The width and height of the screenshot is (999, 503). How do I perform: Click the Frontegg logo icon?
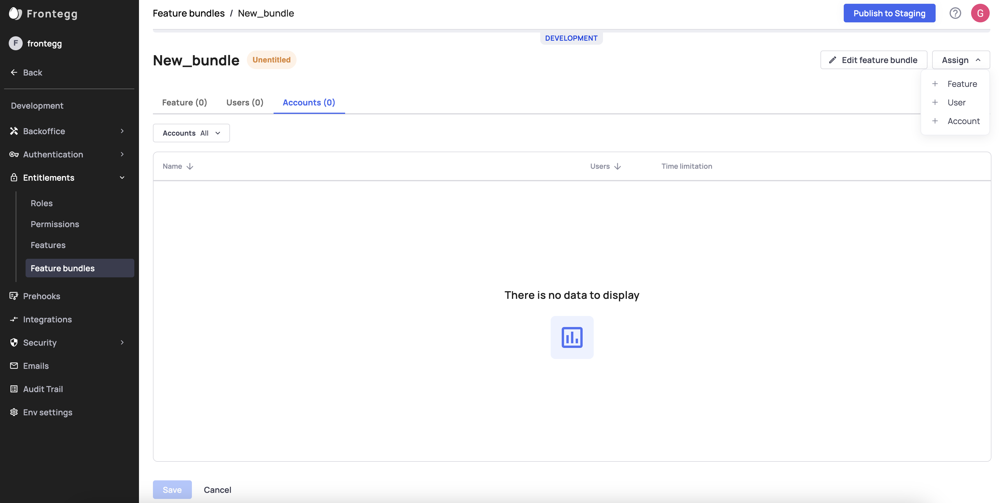[15, 14]
